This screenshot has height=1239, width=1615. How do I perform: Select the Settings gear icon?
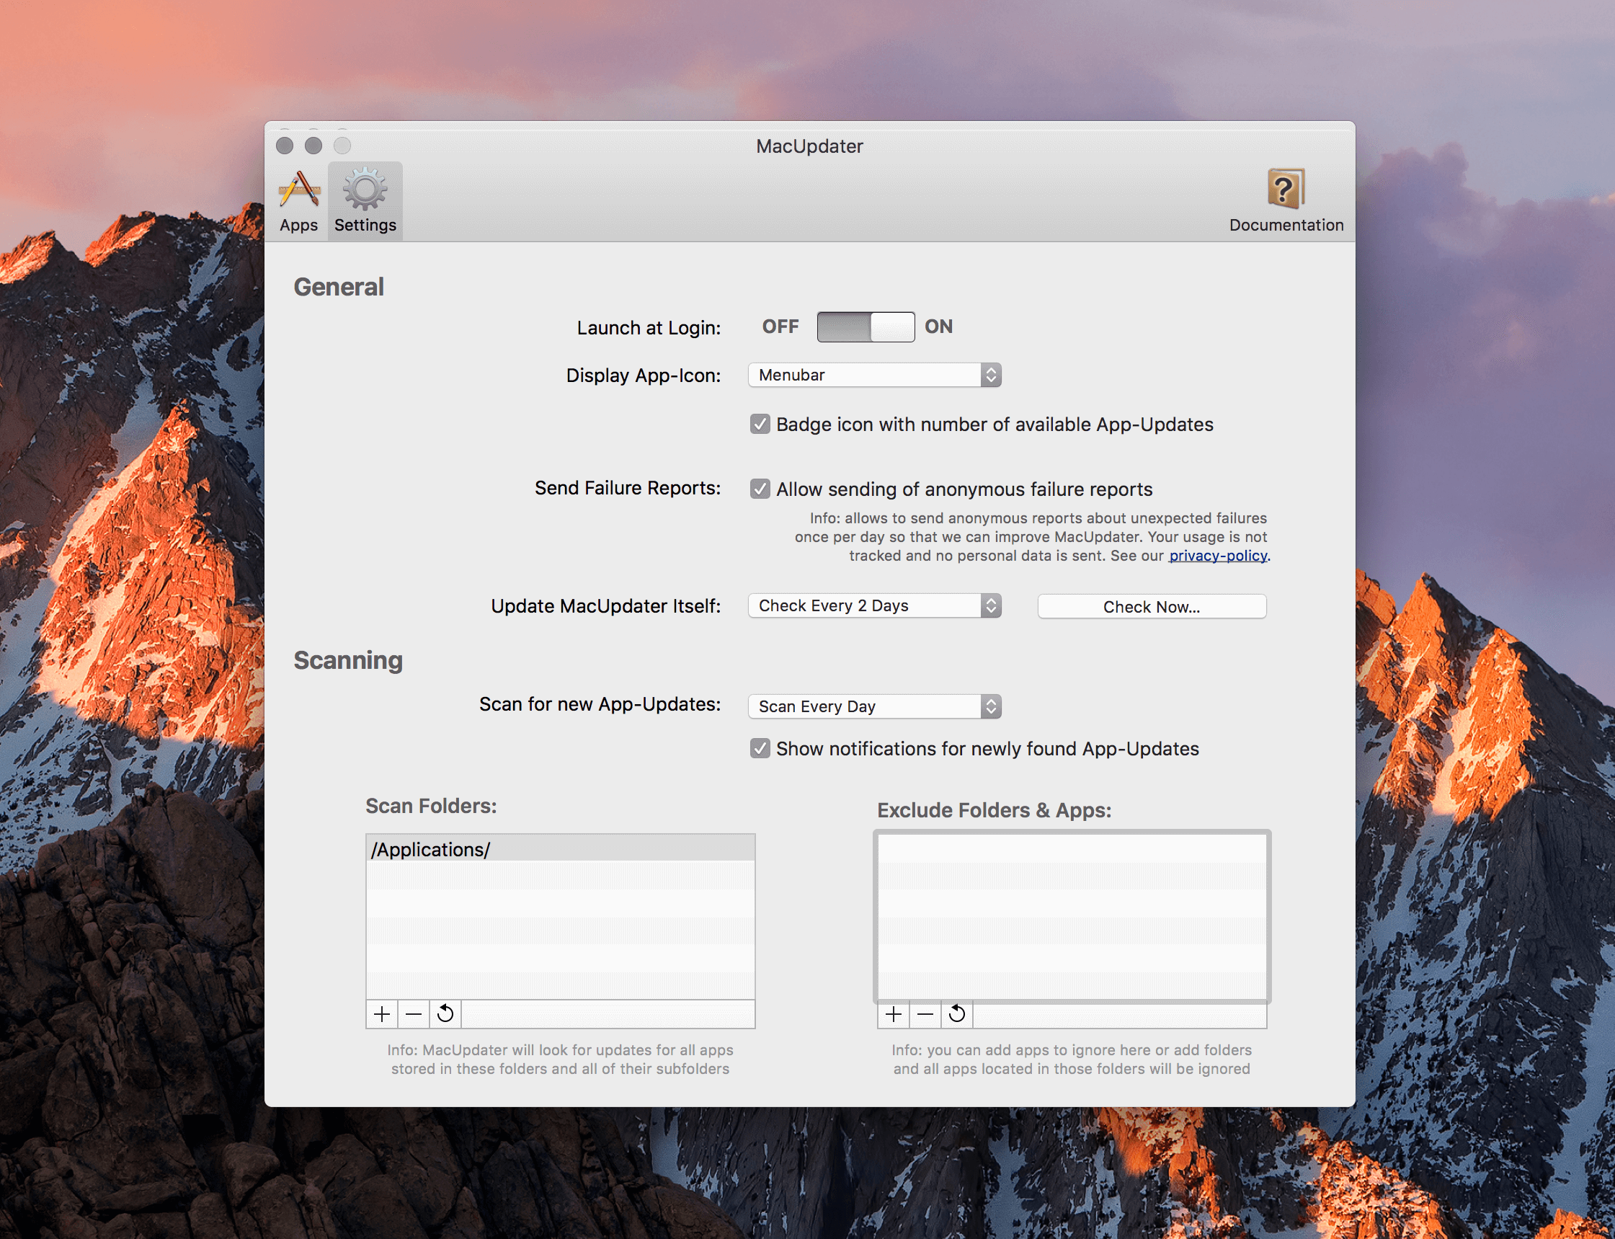[x=365, y=200]
